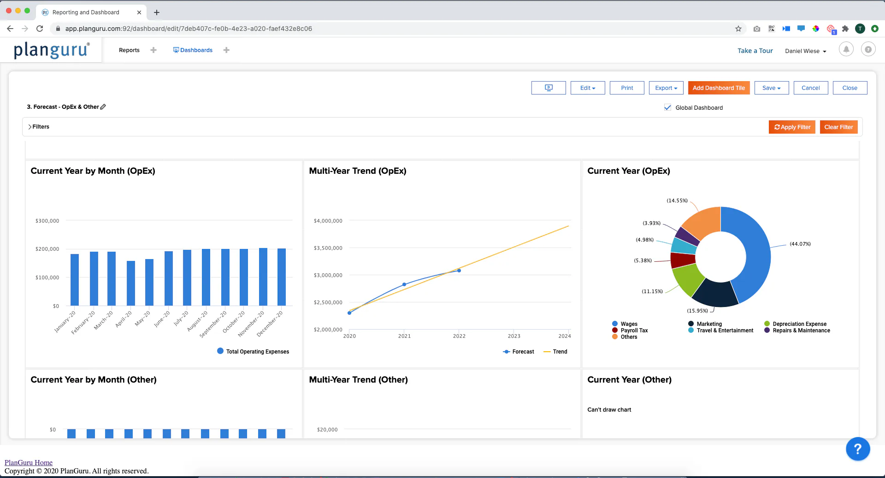Viewport: 885px width, 478px height.
Task: Expand the Filters section
Action: pos(39,127)
